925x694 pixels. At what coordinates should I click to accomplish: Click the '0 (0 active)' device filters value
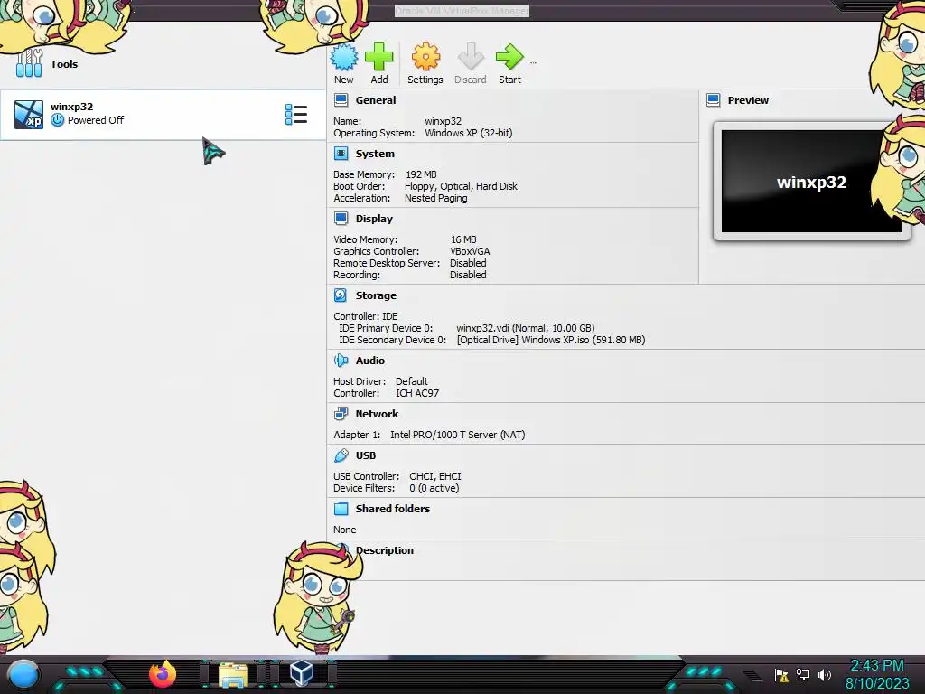point(434,487)
